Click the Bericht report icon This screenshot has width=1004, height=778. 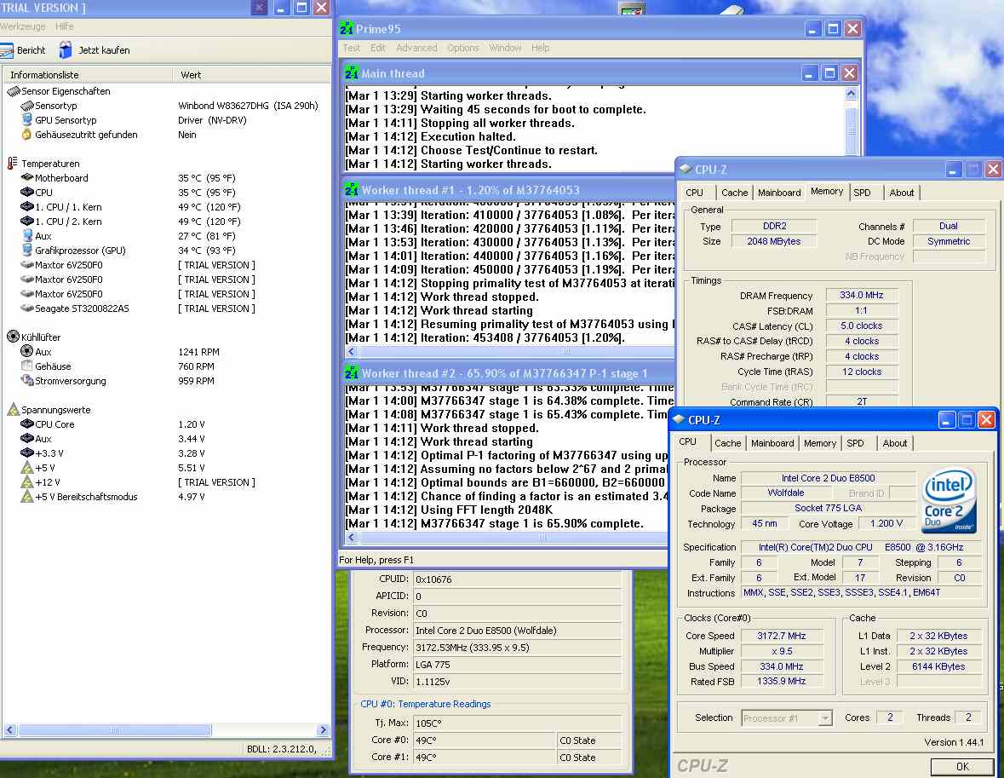coord(7,50)
